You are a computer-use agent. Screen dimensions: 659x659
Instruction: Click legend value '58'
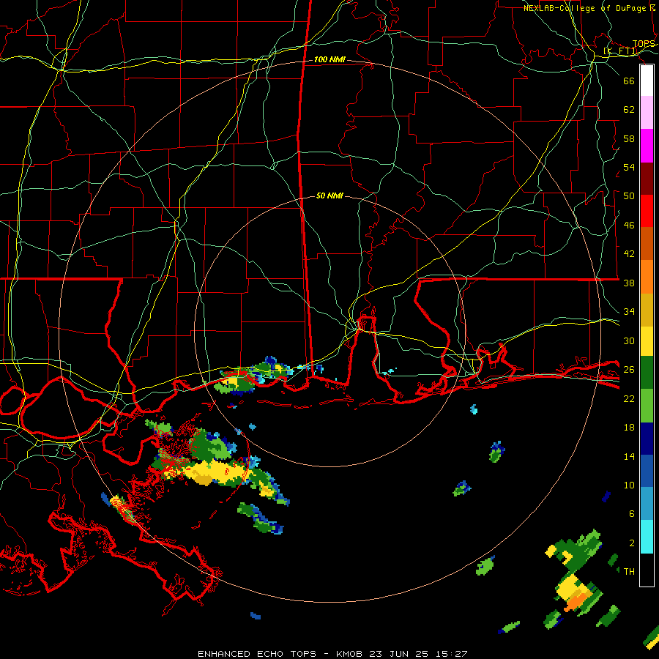[x=629, y=138]
